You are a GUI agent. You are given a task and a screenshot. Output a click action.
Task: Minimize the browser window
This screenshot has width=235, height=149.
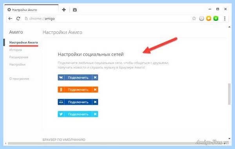[x=210, y=9]
